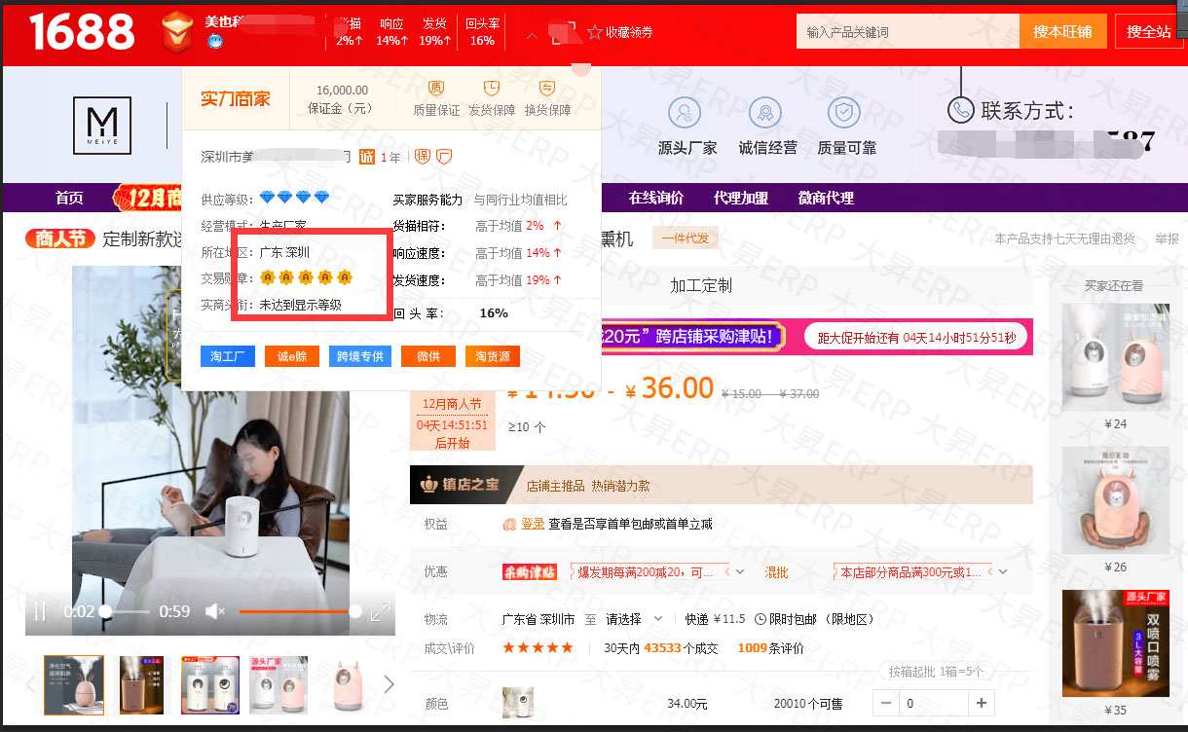Screen dimensions: 1188x732
Task: Click the 源头厂家 icon
Action: (x=686, y=113)
